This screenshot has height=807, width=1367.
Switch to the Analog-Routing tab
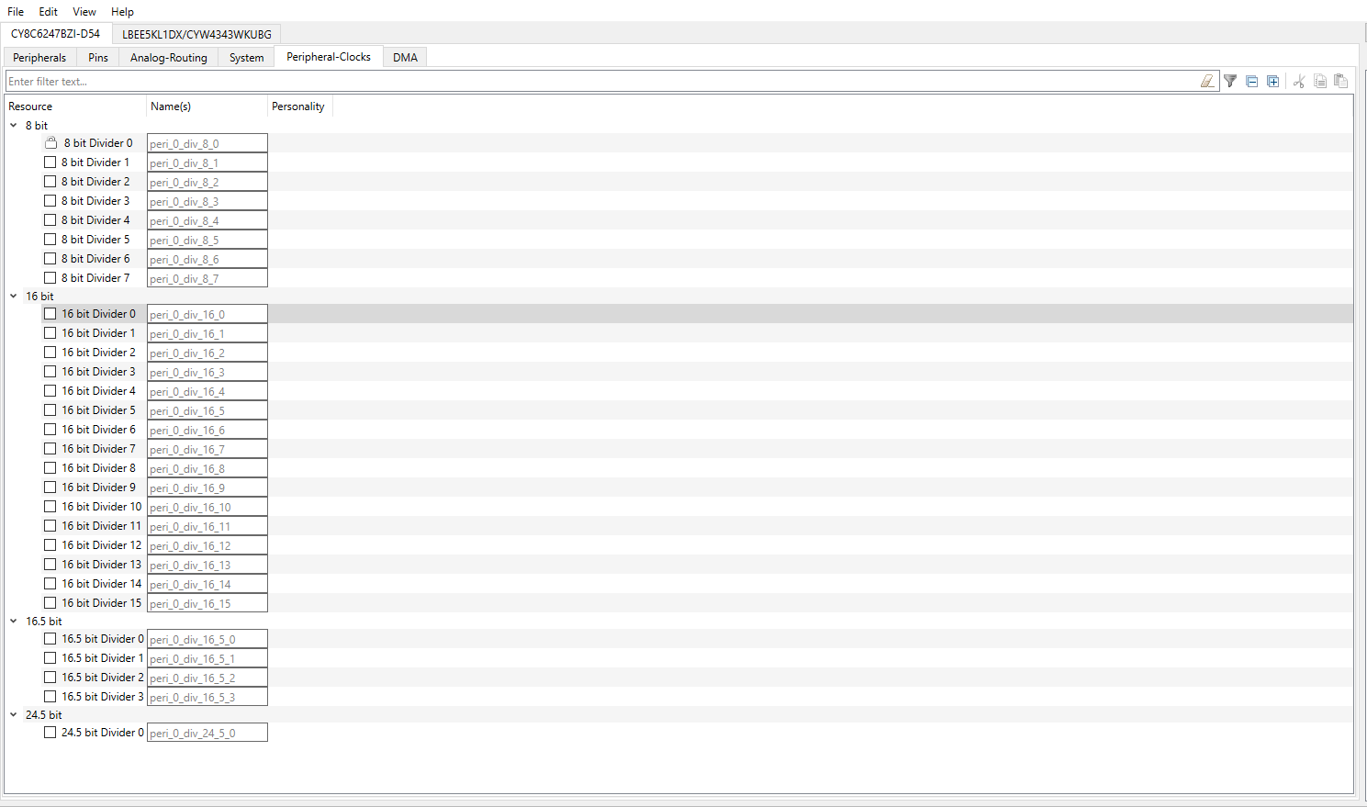(x=169, y=57)
